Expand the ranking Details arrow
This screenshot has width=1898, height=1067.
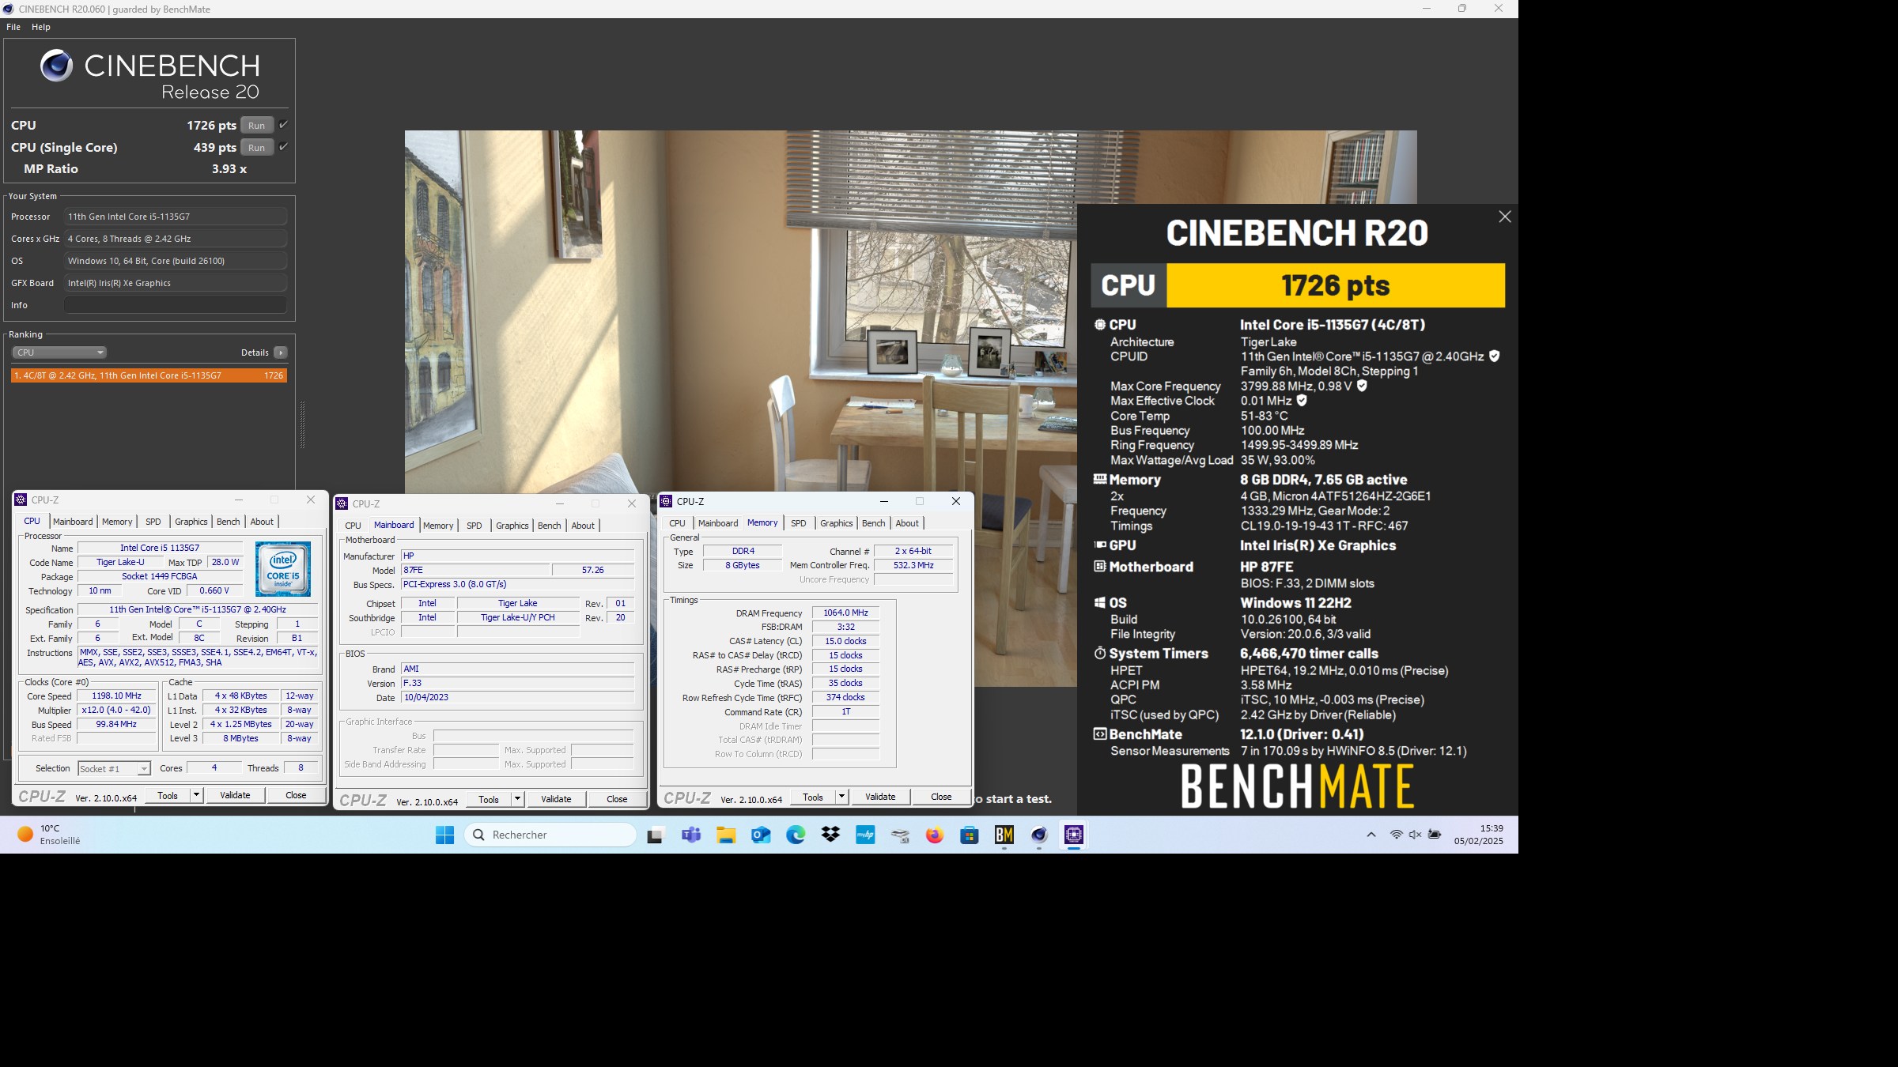tap(281, 353)
